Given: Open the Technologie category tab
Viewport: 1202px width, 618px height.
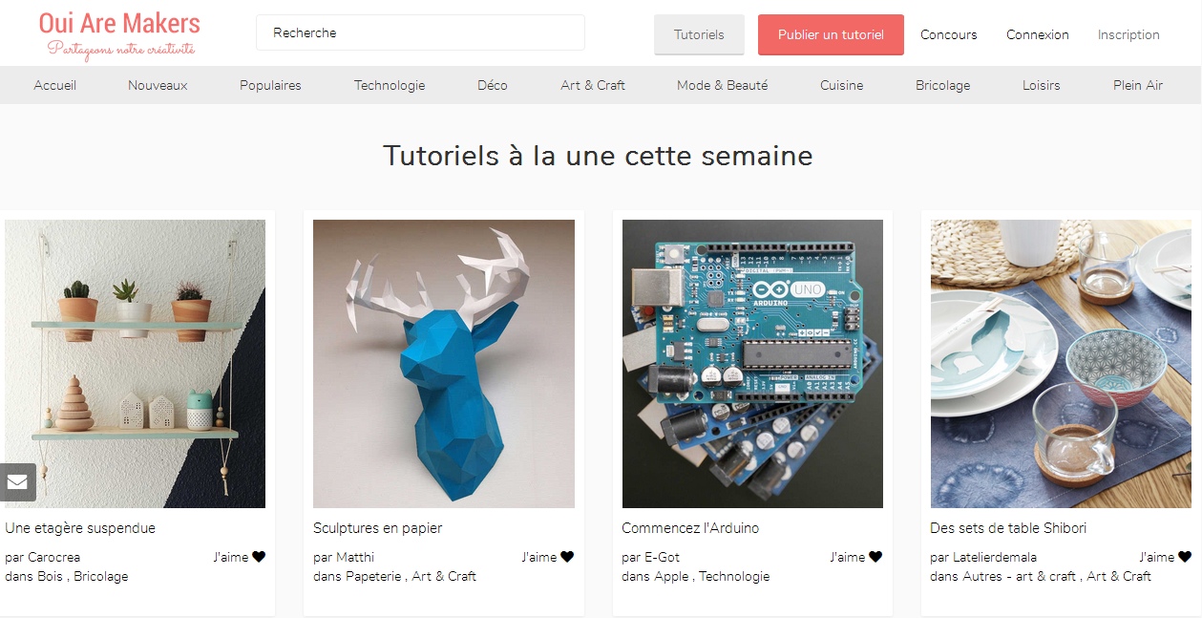Looking at the screenshot, I should (390, 85).
